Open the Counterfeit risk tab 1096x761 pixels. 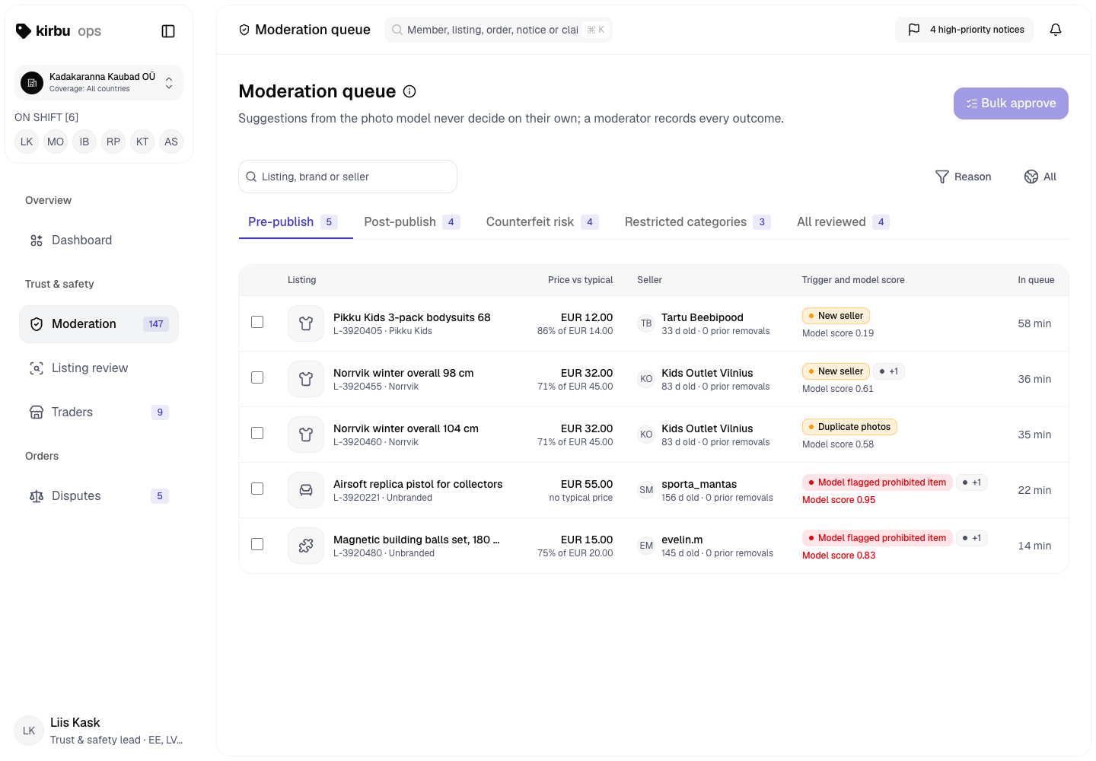tap(543, 222)
